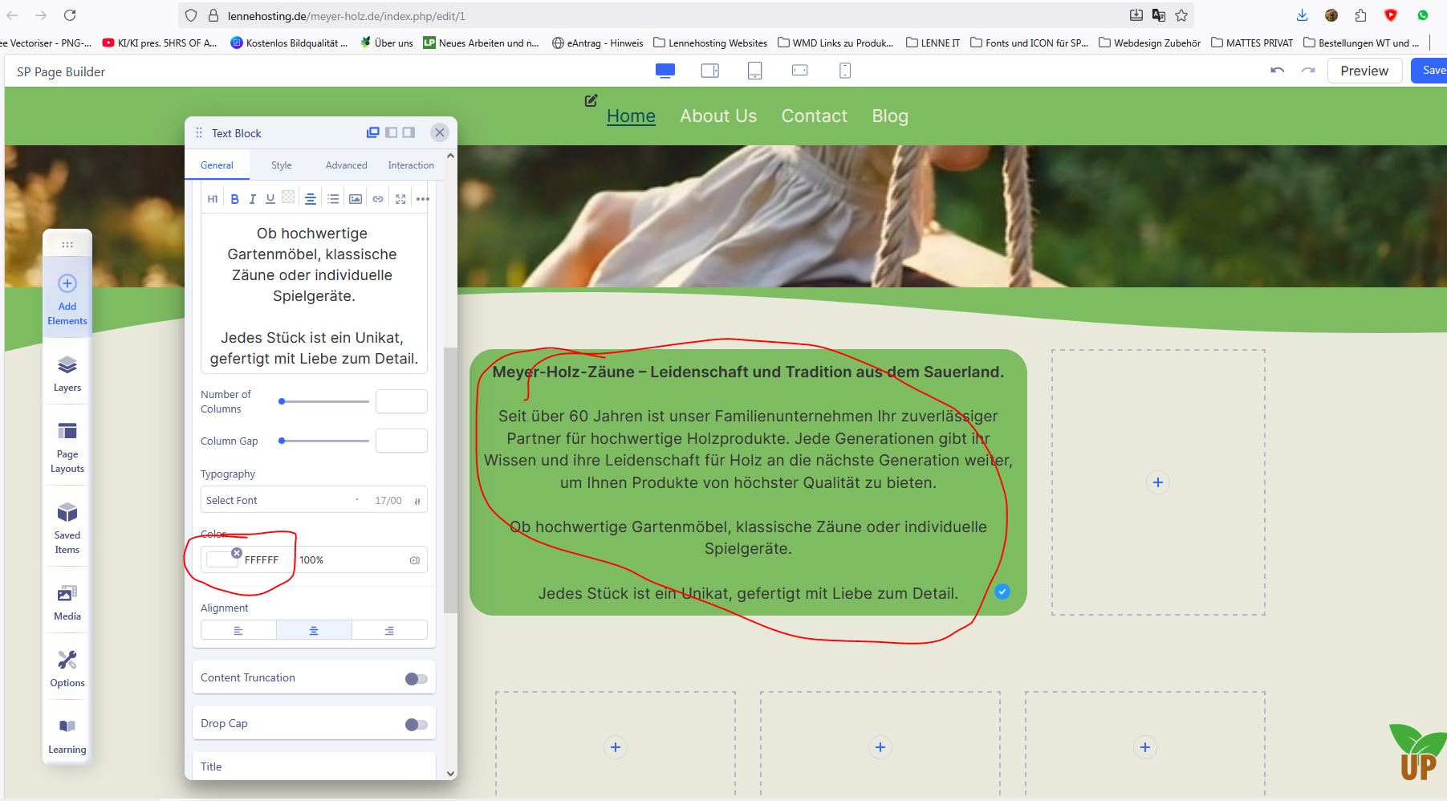
Task: Switch to tablet device preview icon
Action: pos(754,71)
